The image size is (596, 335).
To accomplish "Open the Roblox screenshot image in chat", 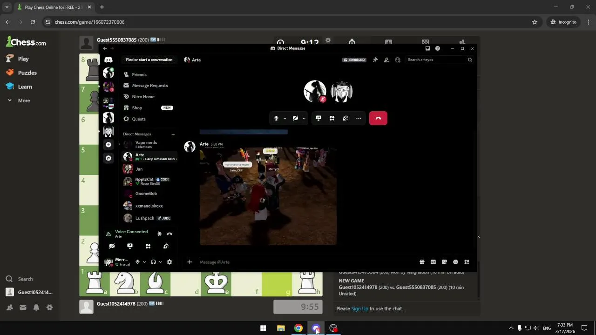I will pyautogui.click(x=268, y=196).
